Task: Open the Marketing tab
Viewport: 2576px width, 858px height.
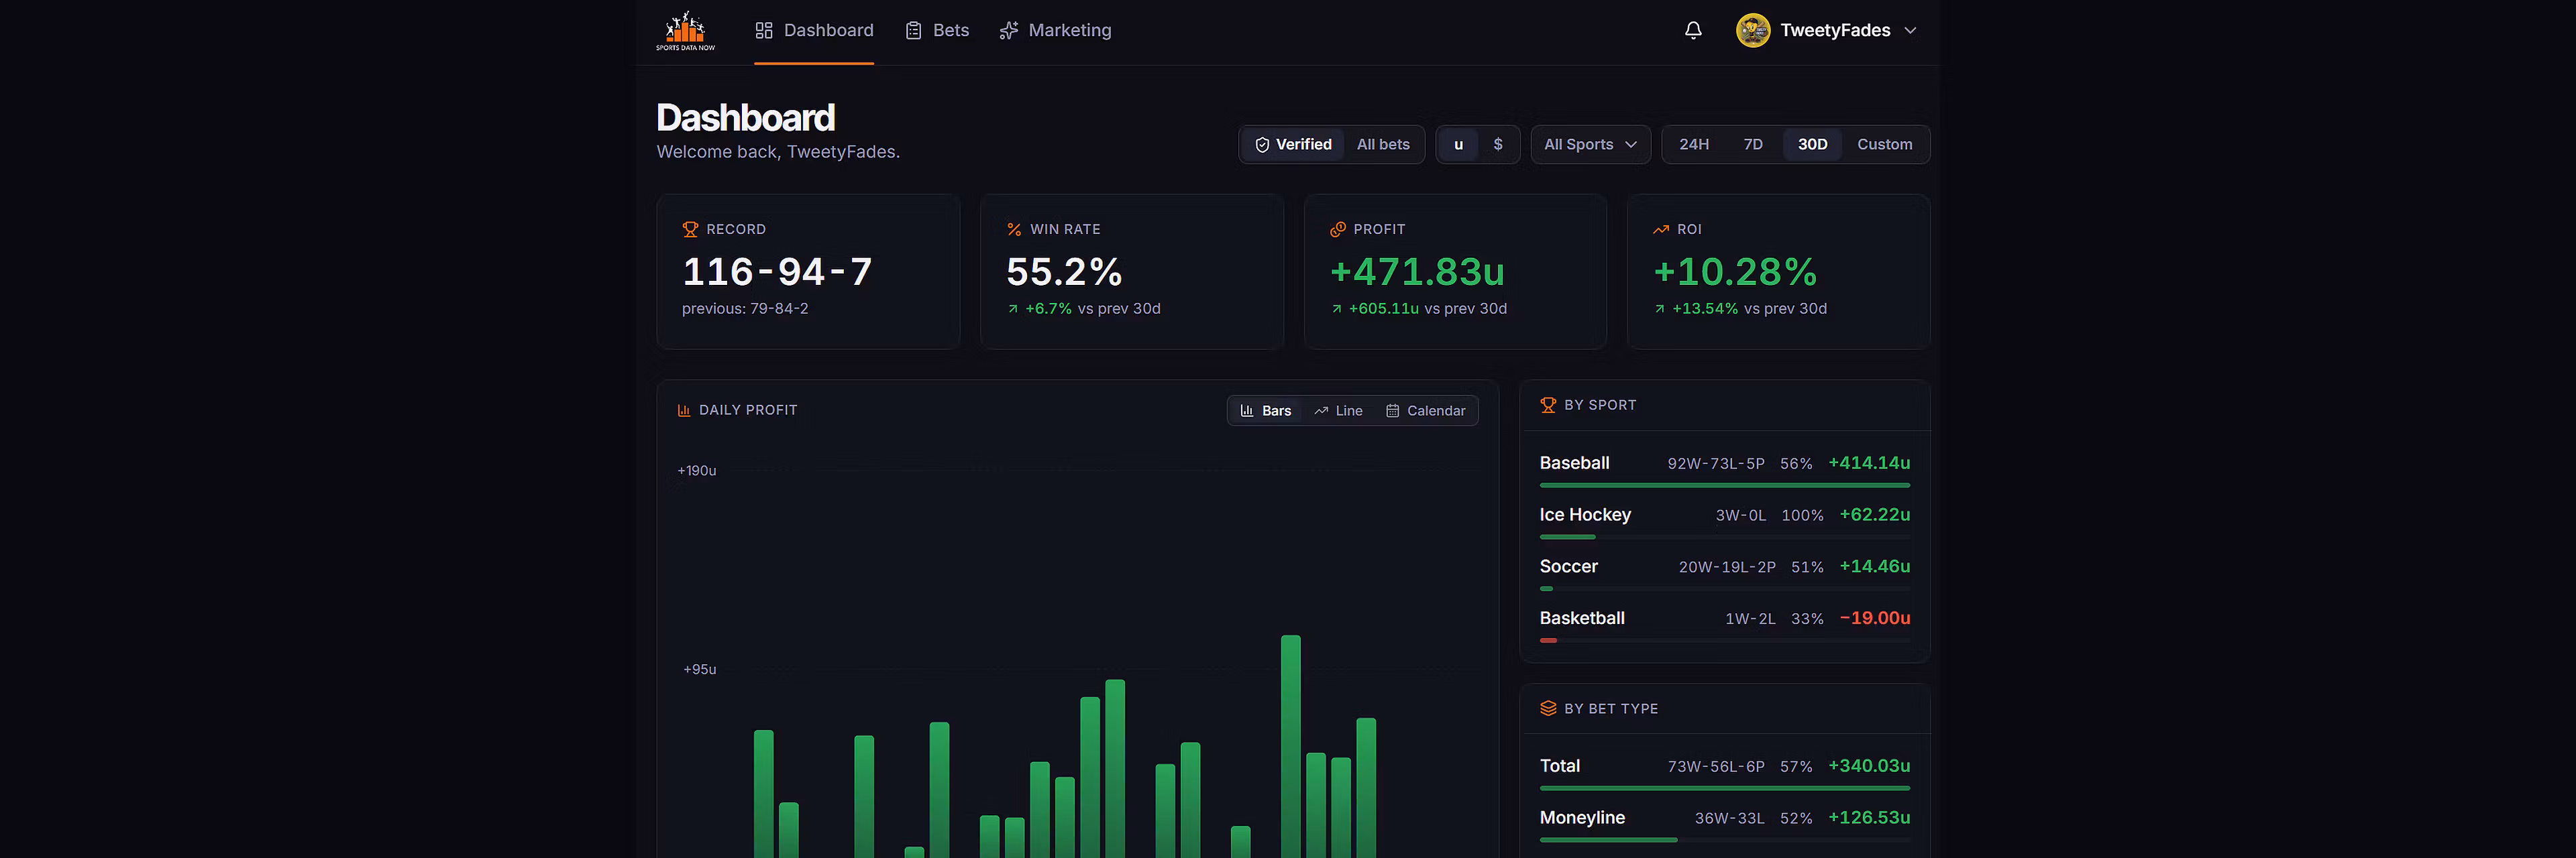Action: (x=1055, y=31)
